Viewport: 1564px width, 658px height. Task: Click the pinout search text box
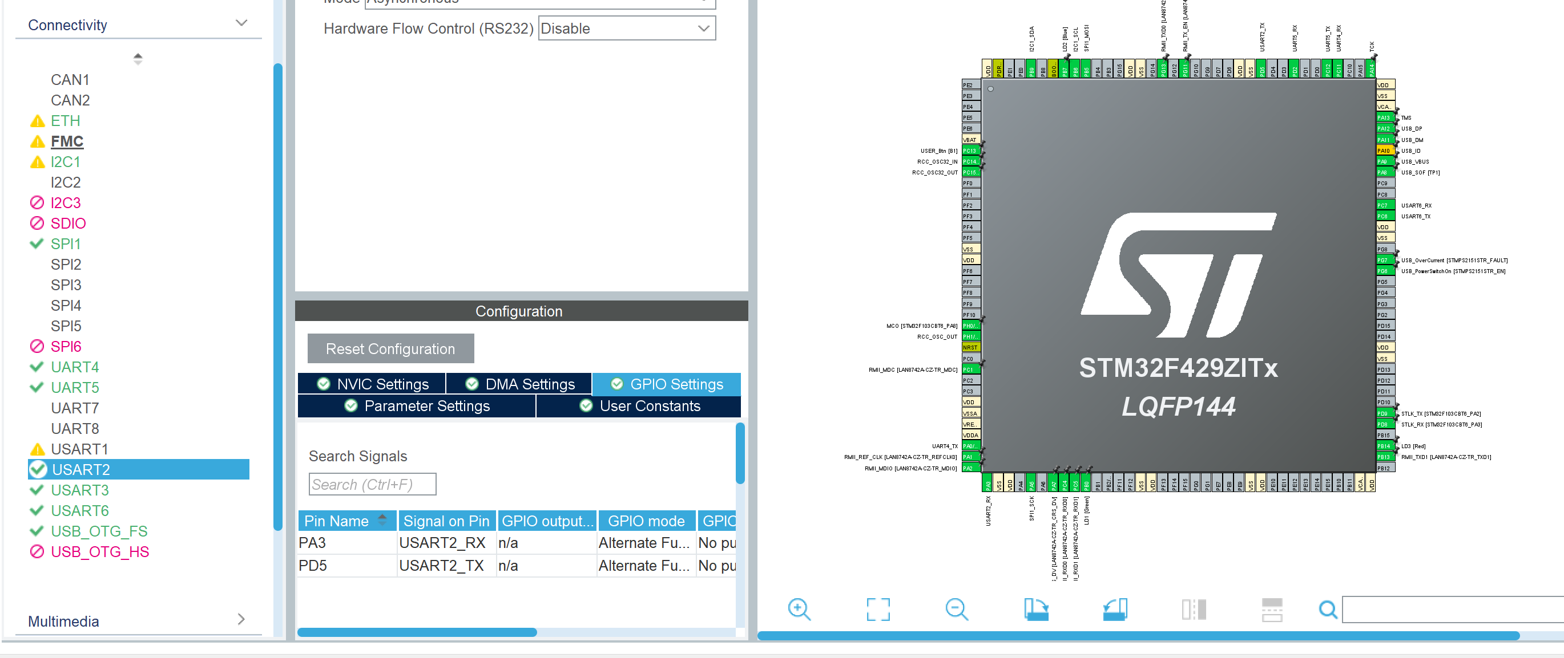[x=1453, y=610]
